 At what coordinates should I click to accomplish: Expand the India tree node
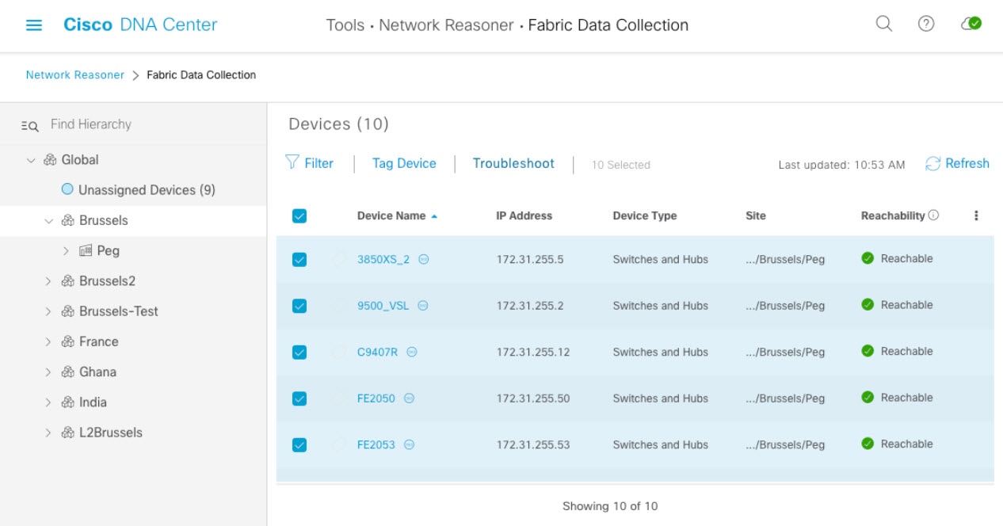(48, 402)
